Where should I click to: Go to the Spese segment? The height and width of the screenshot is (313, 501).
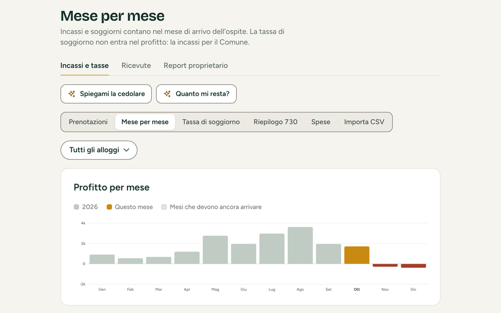321,122
